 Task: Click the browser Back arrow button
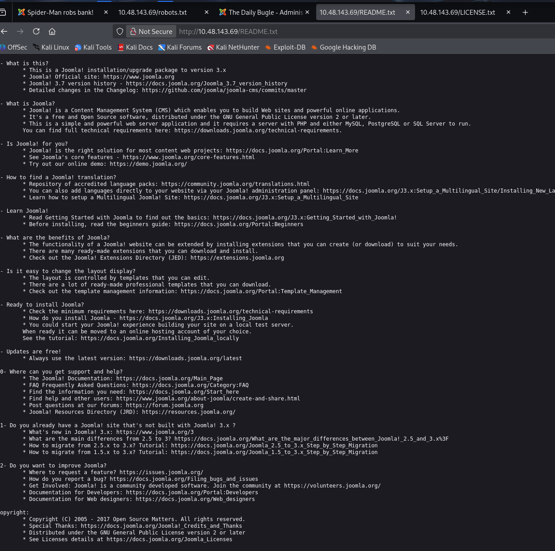[x=4, y=31]
